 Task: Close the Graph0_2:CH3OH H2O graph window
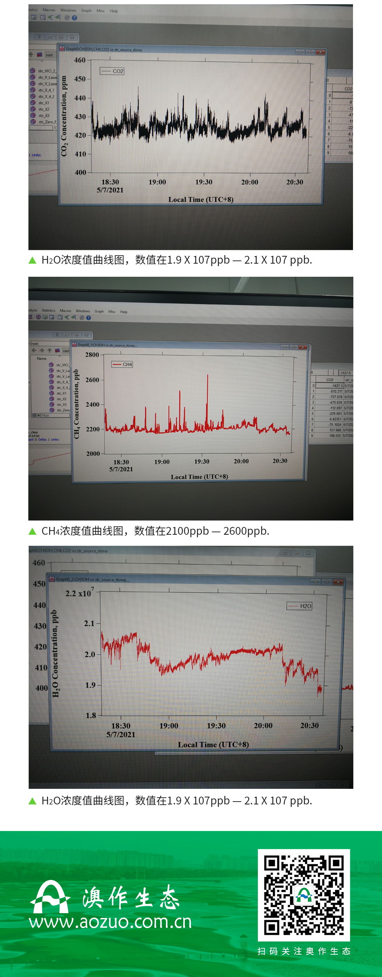pyautogui.click(x=338, y=582)
